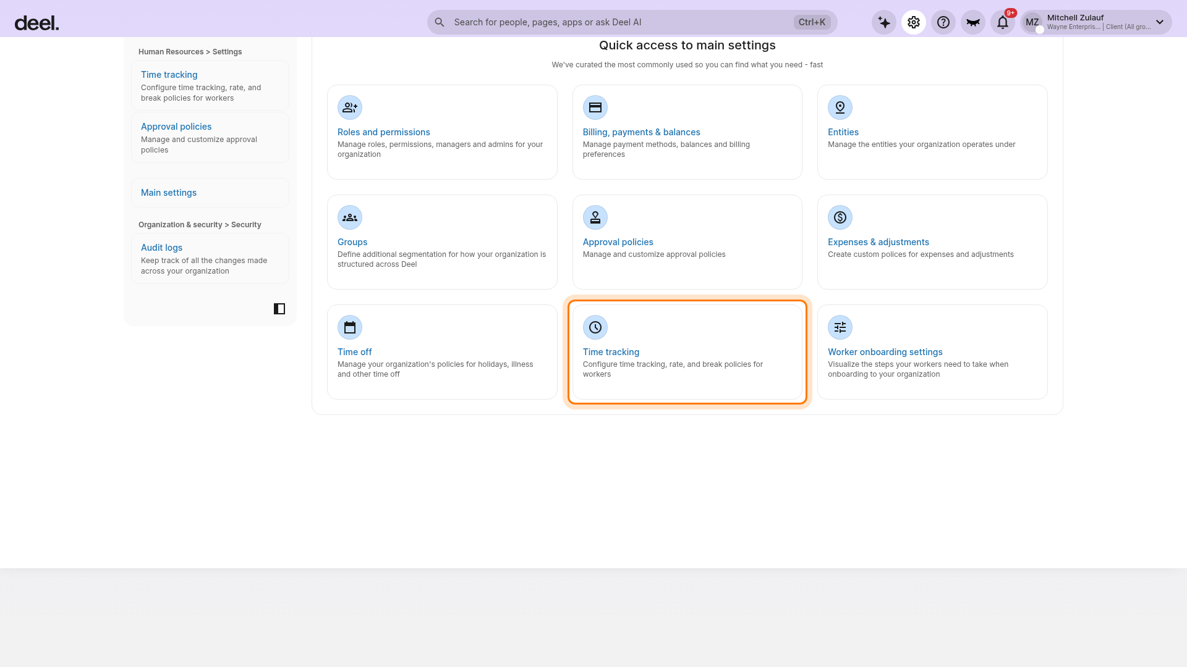Screen dimensions: 1187x667
Task: Open Time tracking card link
Action: pyautogui.click(x=611, y=352)
